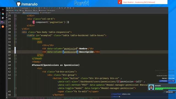
Task: Click the Open folder toolbar icon
Action: point(7,8)
